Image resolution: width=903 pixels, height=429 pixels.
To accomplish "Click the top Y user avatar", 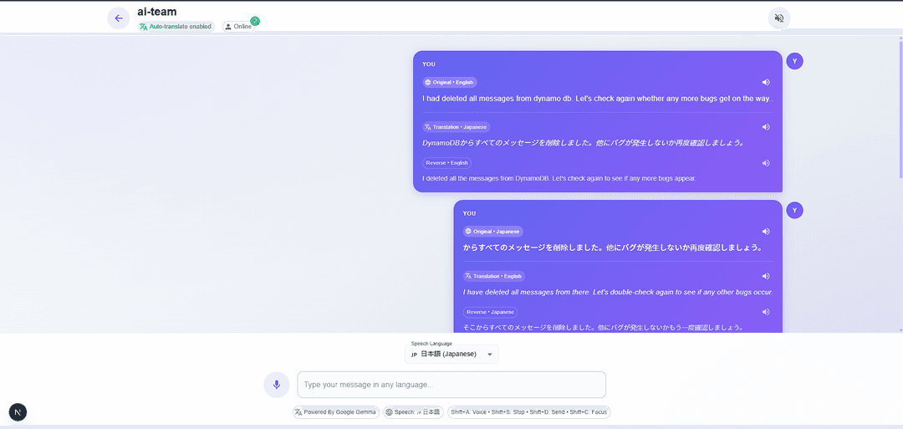I will (795, 61).
